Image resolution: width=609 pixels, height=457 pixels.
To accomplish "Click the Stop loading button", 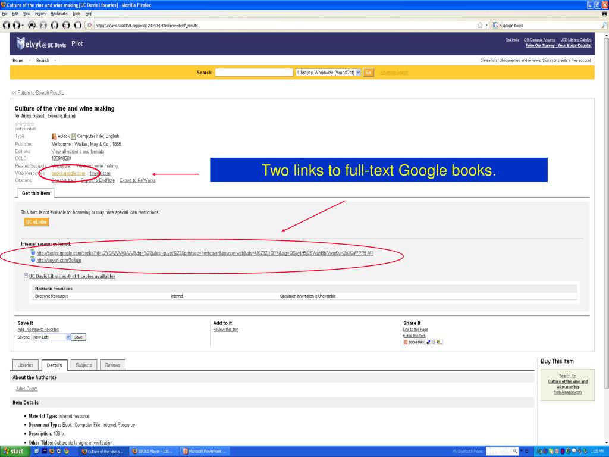I will pyautogui.click(x=43, y=25).
